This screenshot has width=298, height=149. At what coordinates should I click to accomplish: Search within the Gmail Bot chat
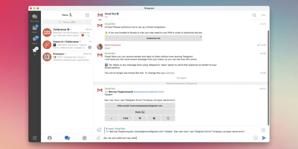pos(254,15)
